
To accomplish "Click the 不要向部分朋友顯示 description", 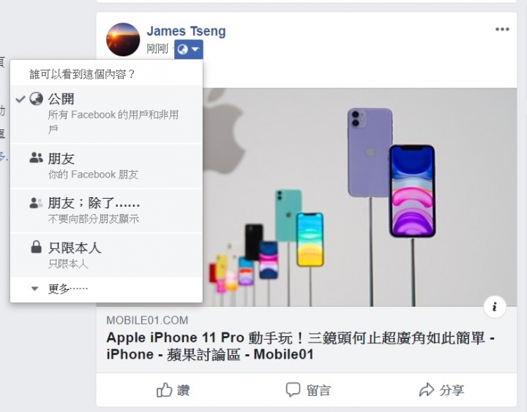I will click(94, 219).
